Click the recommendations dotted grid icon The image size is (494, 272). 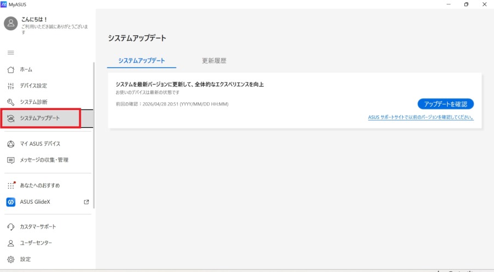[x=10, y=186]
